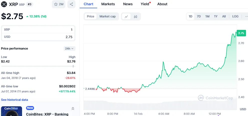This screenshot has width=248, height=116.
Task: Click the 4:00 AM time axis label
Action: point(163,114)
